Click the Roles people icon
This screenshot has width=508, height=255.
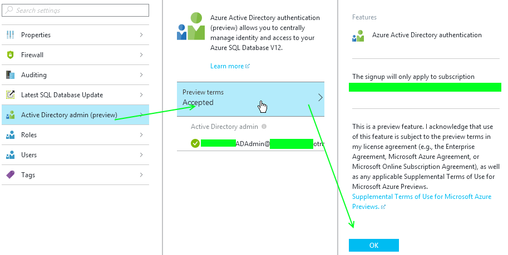[x=11, y=135]
